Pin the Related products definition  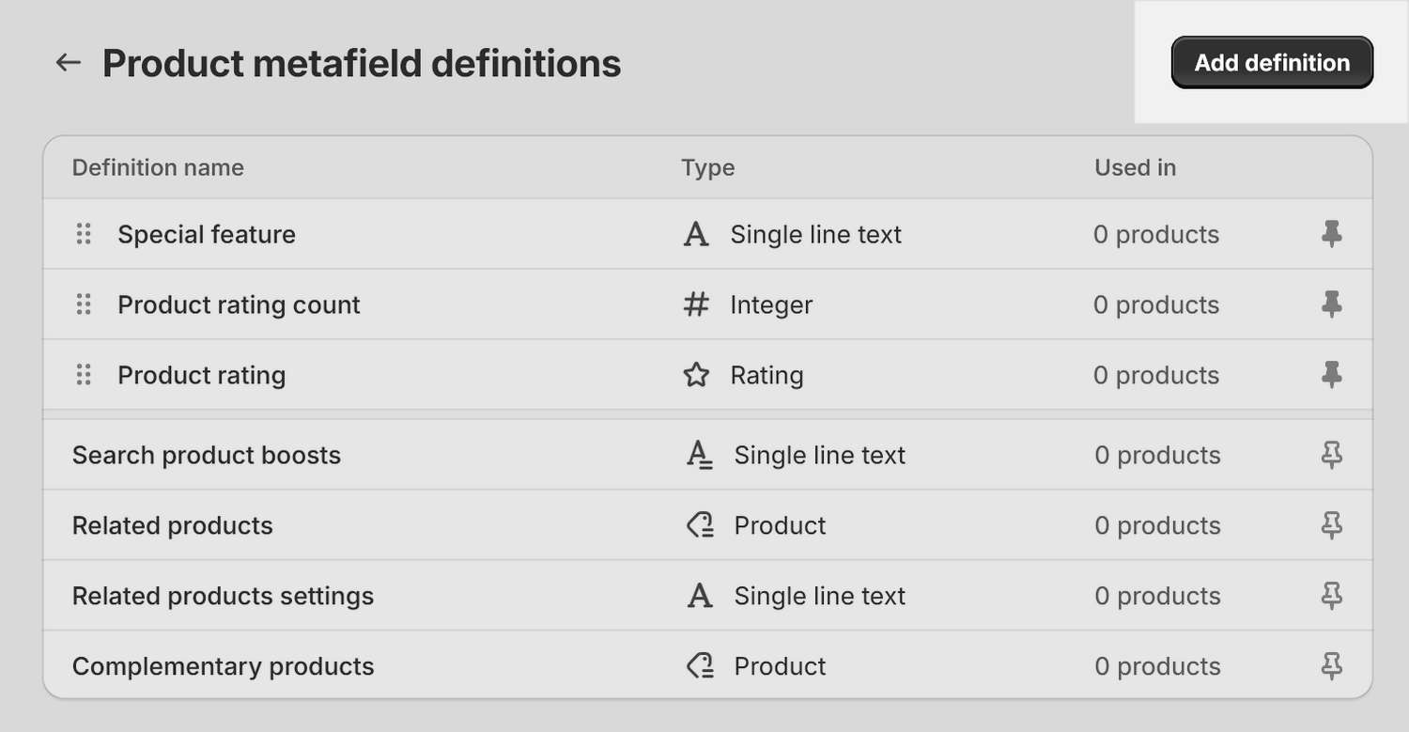[x=1331, y=525]
